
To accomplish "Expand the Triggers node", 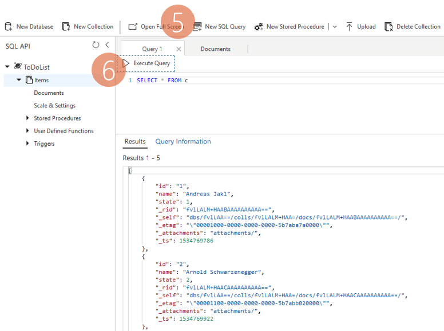I will (x=27, y=143).
